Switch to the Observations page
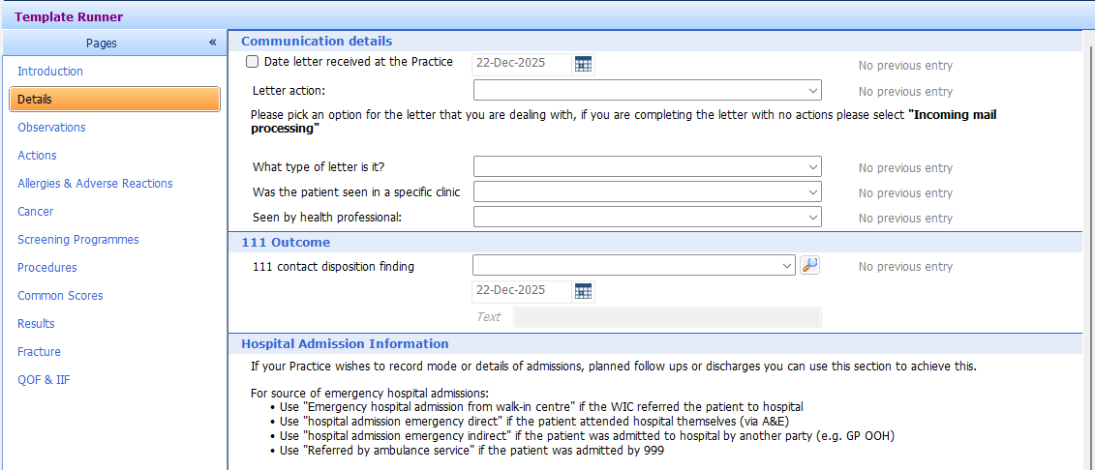The image size is (1095, 470). [x=51, y=128]
